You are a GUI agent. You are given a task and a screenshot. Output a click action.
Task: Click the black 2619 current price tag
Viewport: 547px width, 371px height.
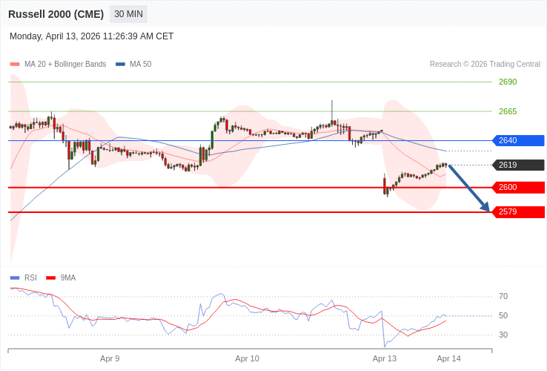tap(518, 165)
